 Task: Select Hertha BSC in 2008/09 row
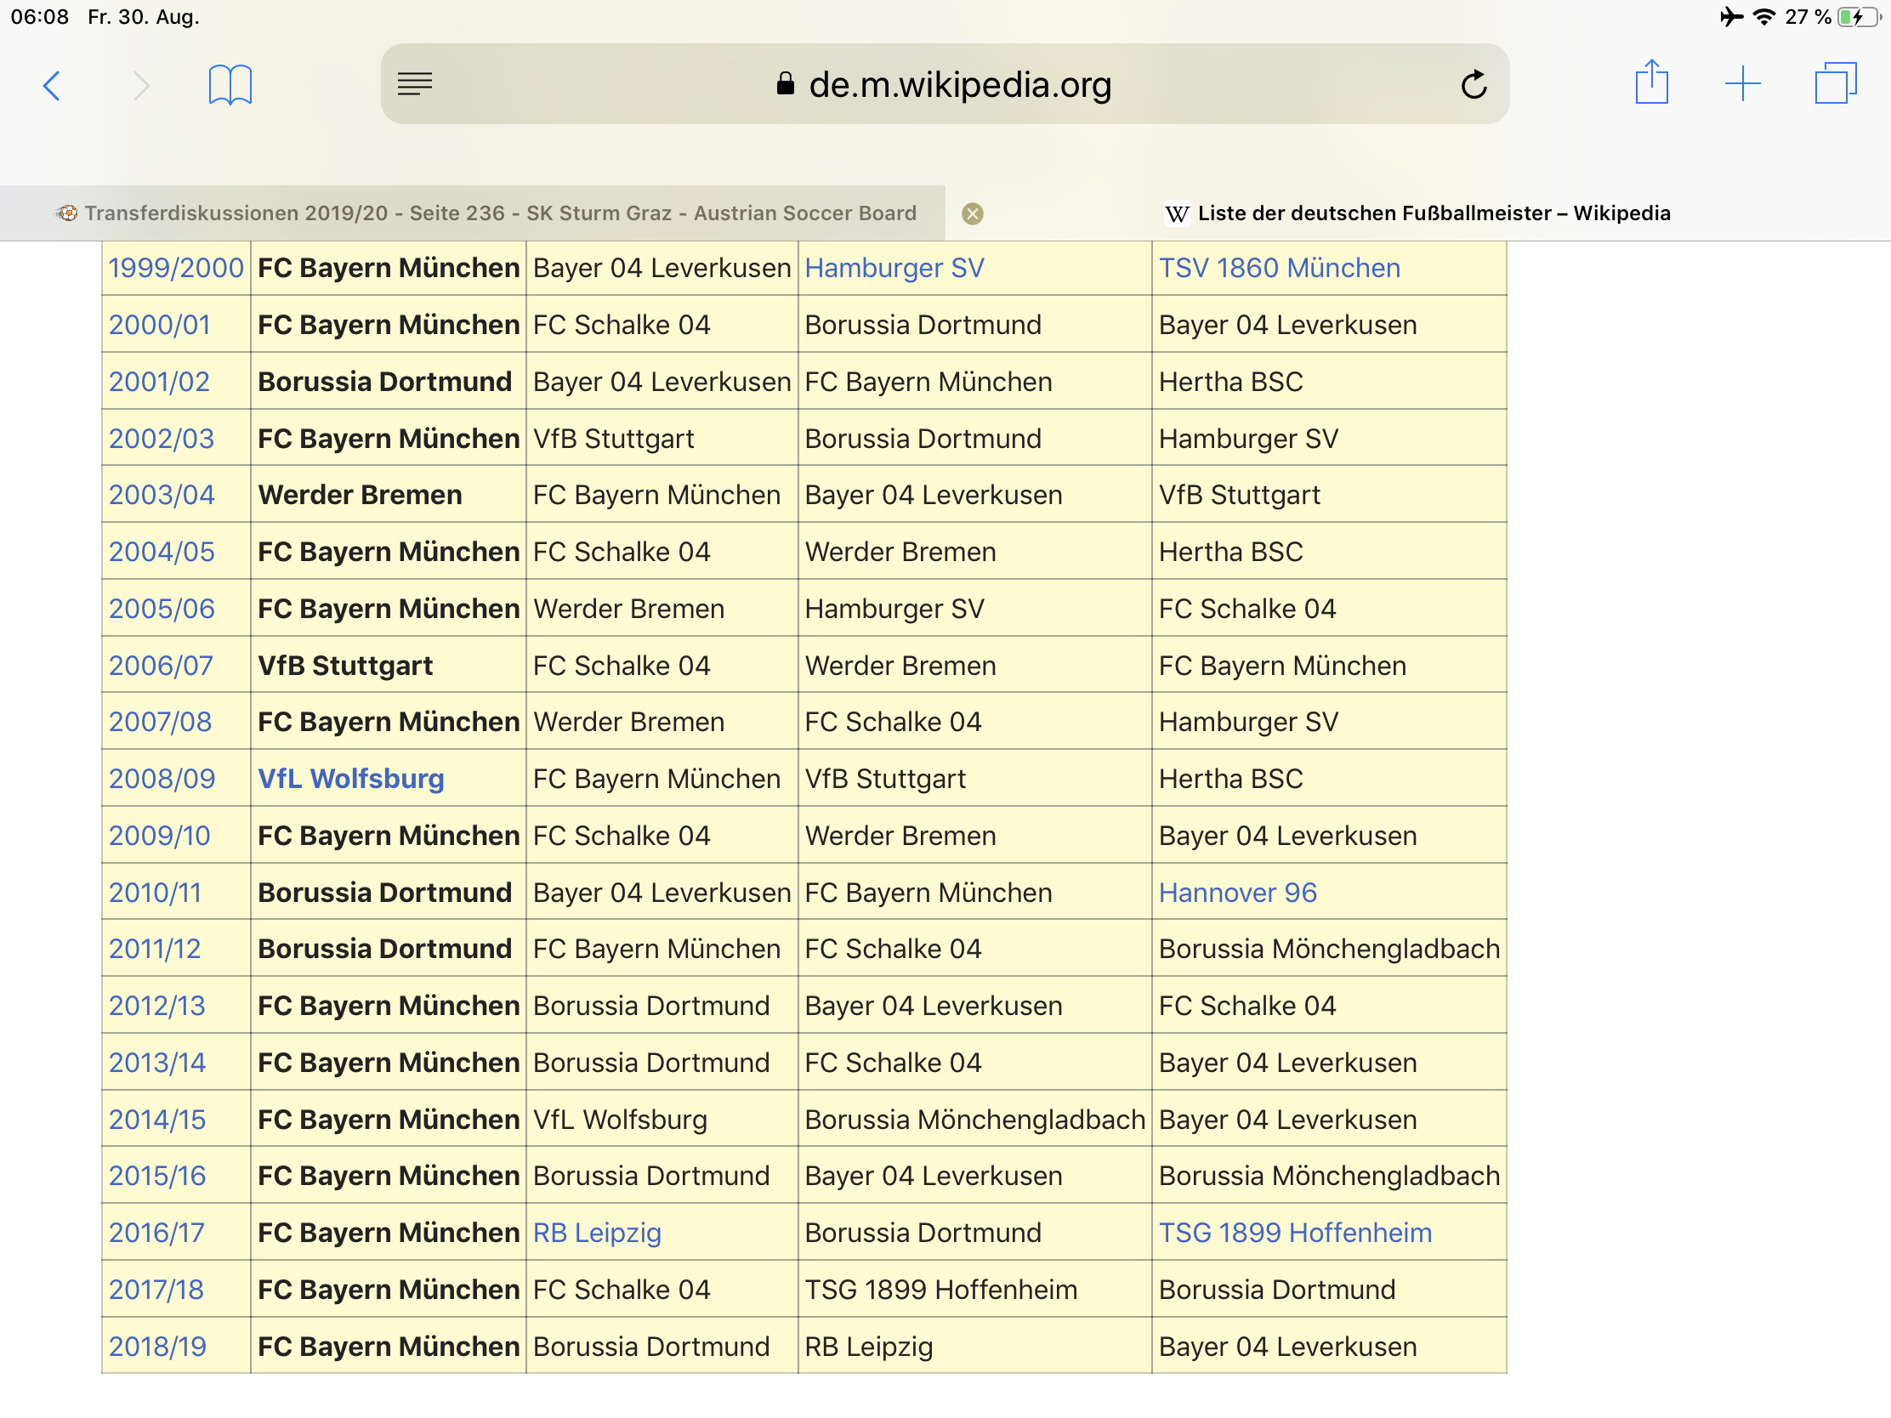[x=1230, y=779]
